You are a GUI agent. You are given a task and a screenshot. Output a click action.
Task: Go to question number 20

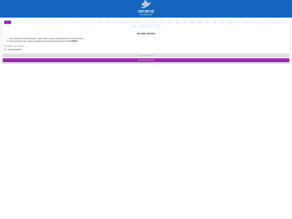tap(154, 22)
